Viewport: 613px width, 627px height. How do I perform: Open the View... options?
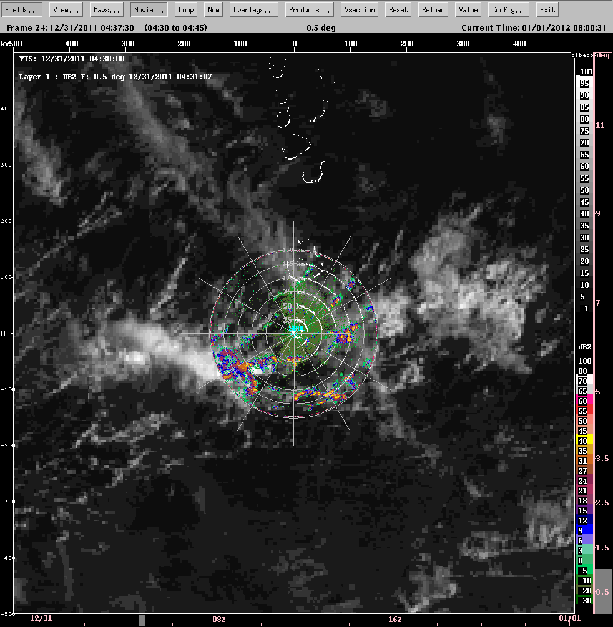pyautogui.click(x=66, y=10)
